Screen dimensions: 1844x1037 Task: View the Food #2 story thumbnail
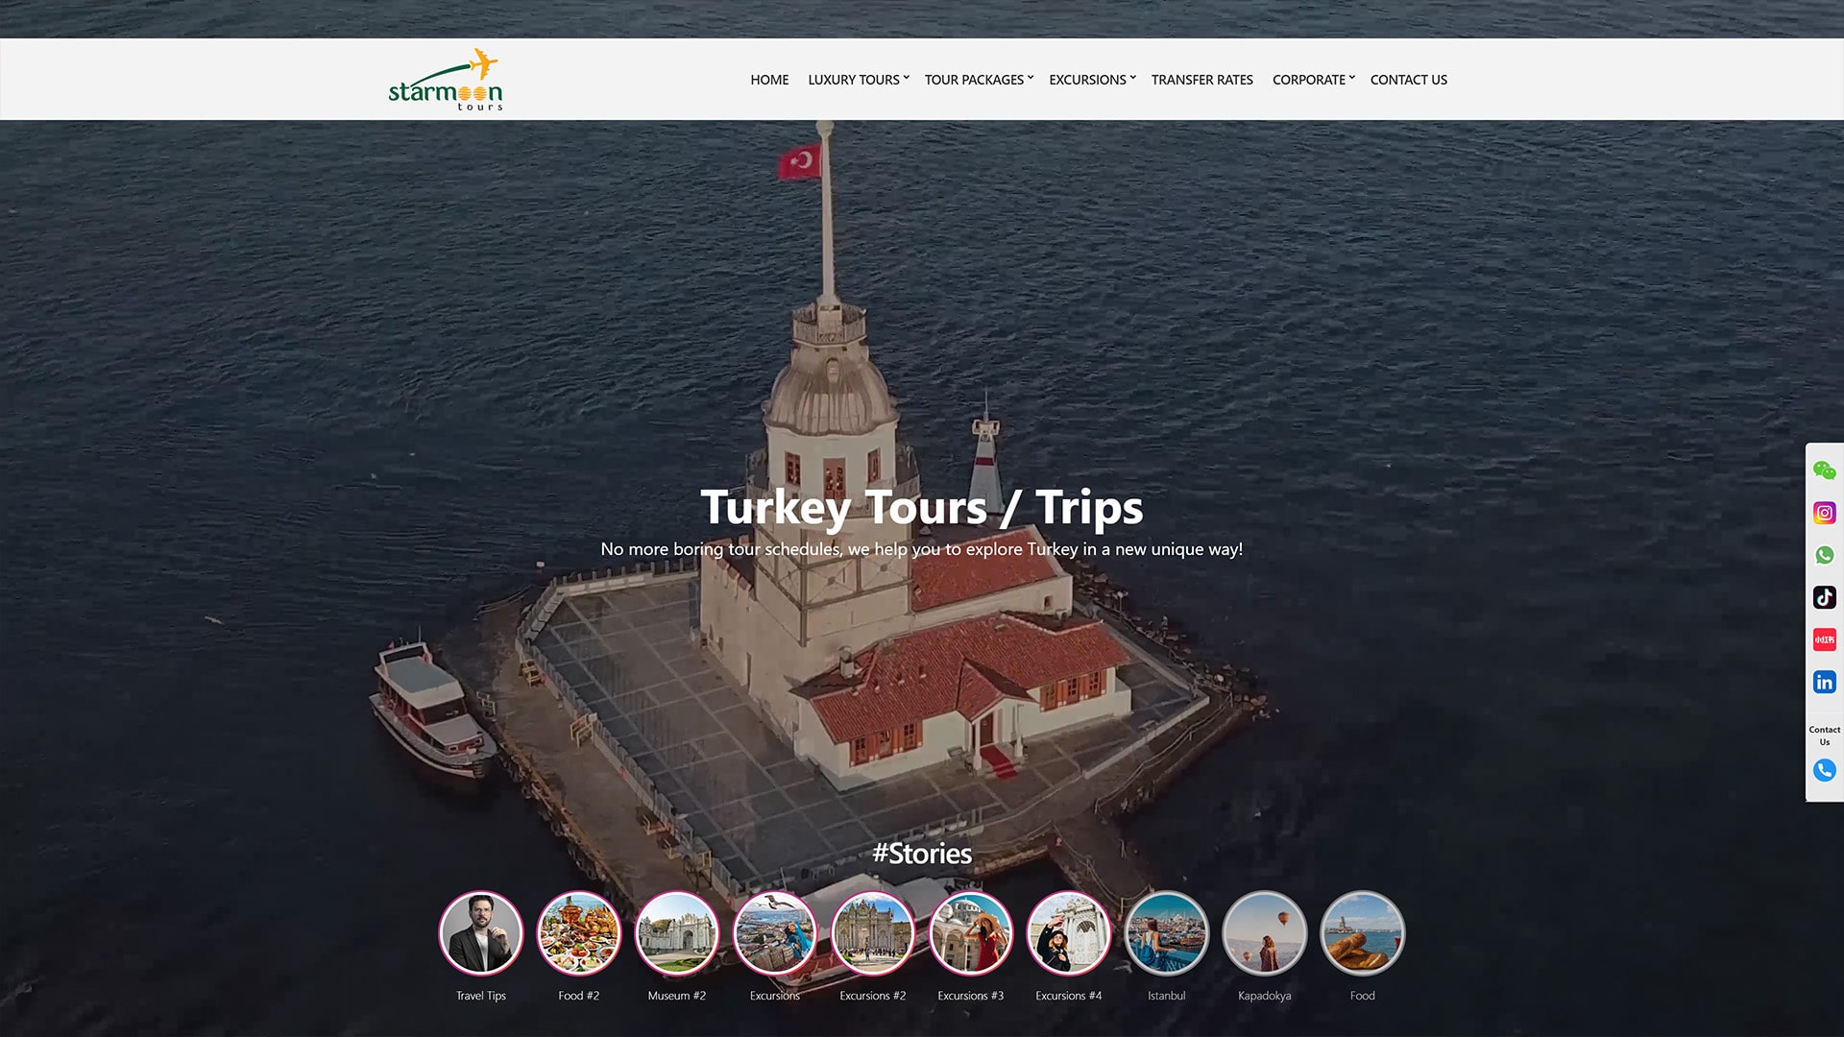(x=579, y=933)
